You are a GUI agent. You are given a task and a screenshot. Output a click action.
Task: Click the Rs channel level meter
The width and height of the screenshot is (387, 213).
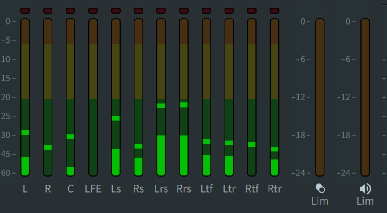tap(138, 97)
